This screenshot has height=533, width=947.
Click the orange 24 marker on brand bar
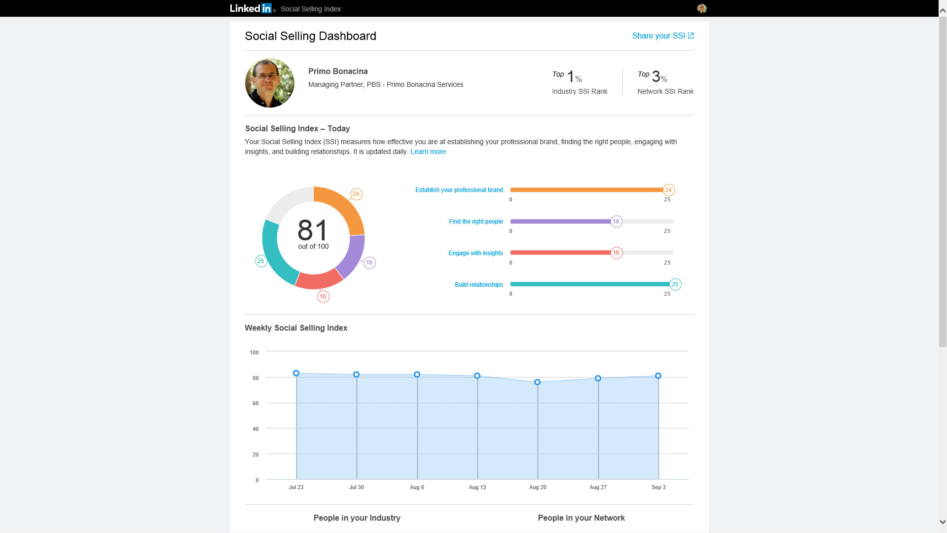(x=668, y=190)
